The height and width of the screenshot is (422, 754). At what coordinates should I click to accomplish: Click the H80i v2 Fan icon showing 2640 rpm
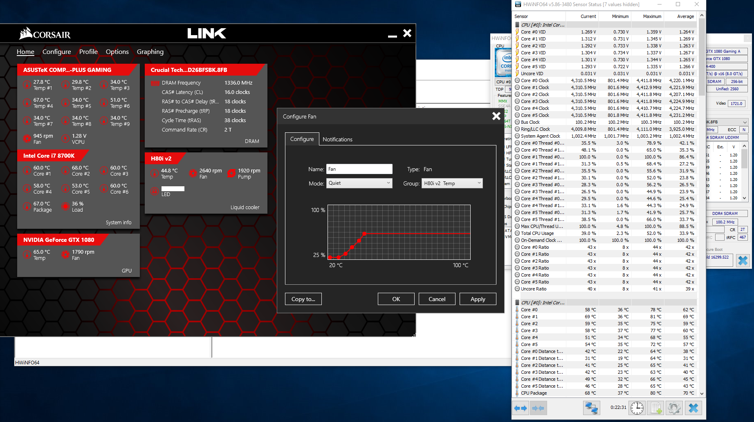(x=193, y=174)
